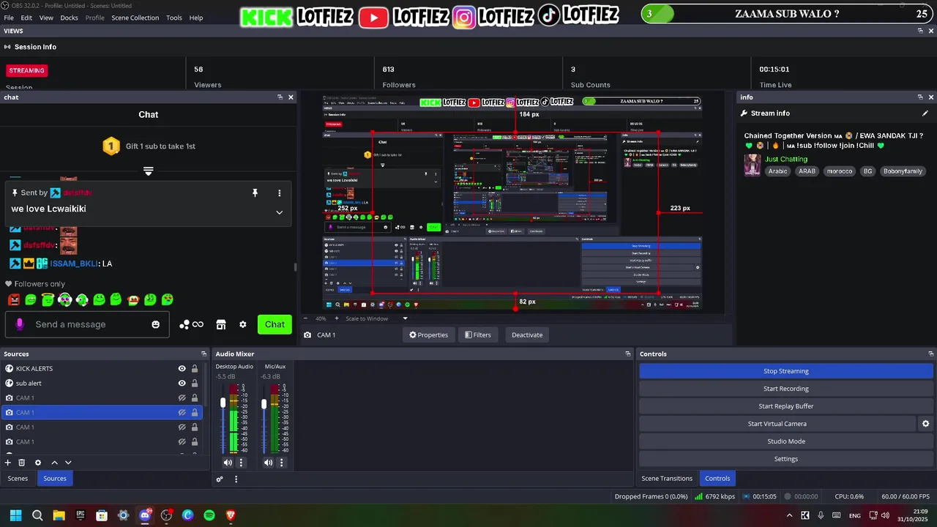Unlock the highlighted CAM 1 source
Image resolution: width=937 pixels, height=527 pixels.
click(x=195, y=413)
